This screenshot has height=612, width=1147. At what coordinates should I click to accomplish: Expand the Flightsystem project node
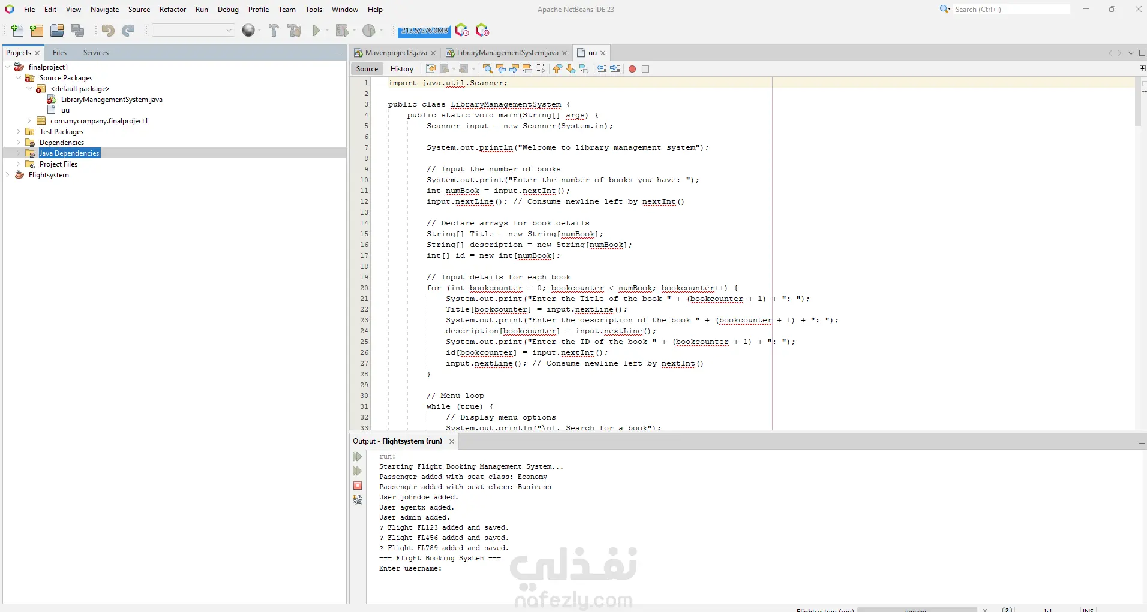7,175
